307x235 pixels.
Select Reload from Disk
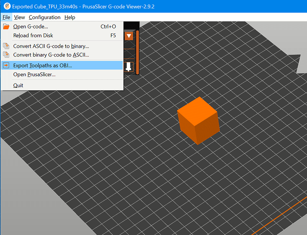[x=62, y=36]
